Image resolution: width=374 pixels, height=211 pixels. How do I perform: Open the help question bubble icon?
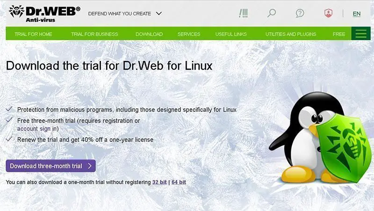(x=300, y=13)
